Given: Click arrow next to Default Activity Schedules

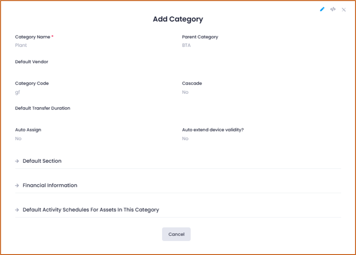Looking at the screenshot, I should (17, 210).
